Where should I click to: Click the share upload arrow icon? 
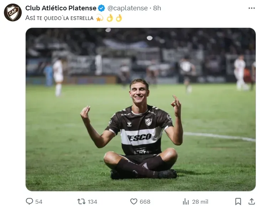(x=251, y=202)
